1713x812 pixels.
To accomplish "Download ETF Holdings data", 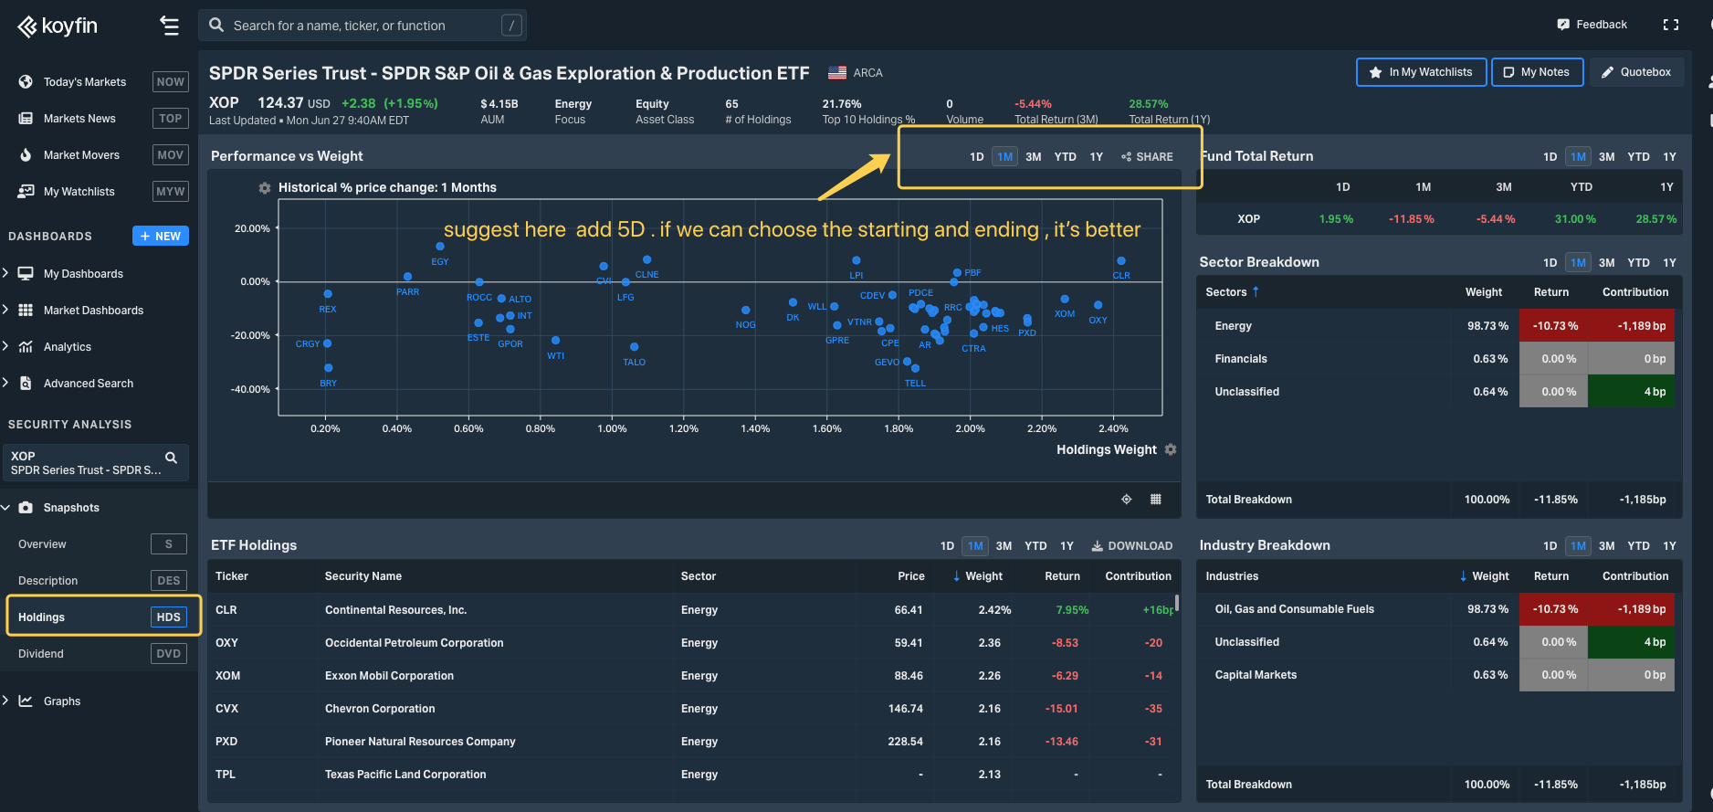I will pyautogui.click(x=1132, y=546).
